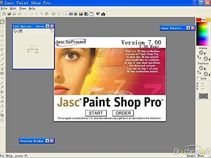The width and height of the screenshot is (211, 158).
Task: Expand the foreground Textures flyout arrow
Action: tap(205, 69)
